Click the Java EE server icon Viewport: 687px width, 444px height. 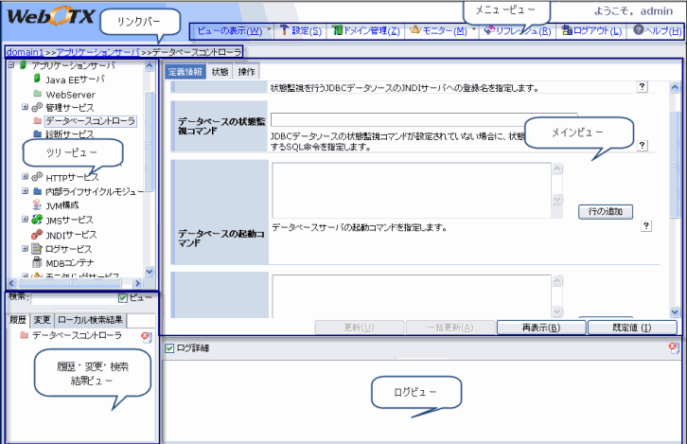(x=38, y=80)
